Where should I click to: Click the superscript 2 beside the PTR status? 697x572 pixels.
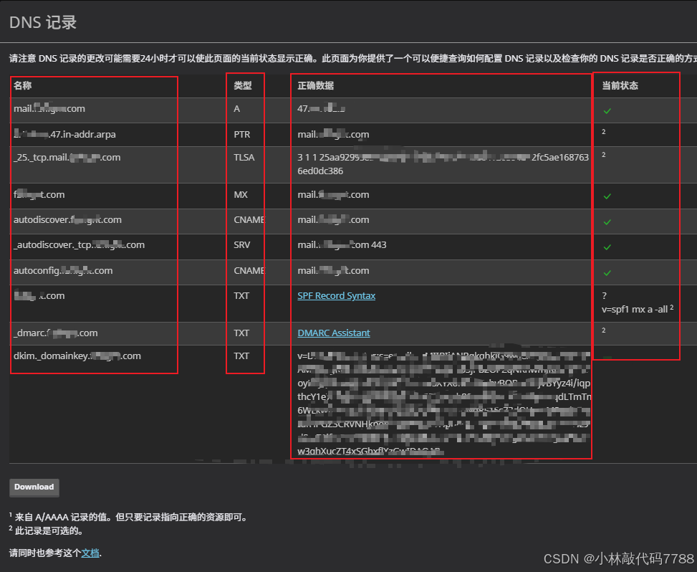(x=602, y=131)
